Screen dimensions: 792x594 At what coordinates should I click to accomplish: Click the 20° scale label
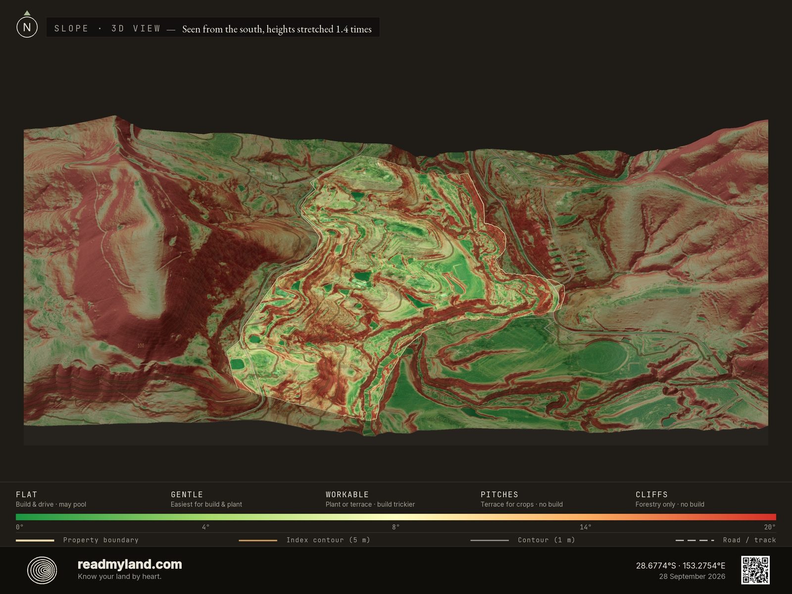pyautogui.click(x=770, y=527)
